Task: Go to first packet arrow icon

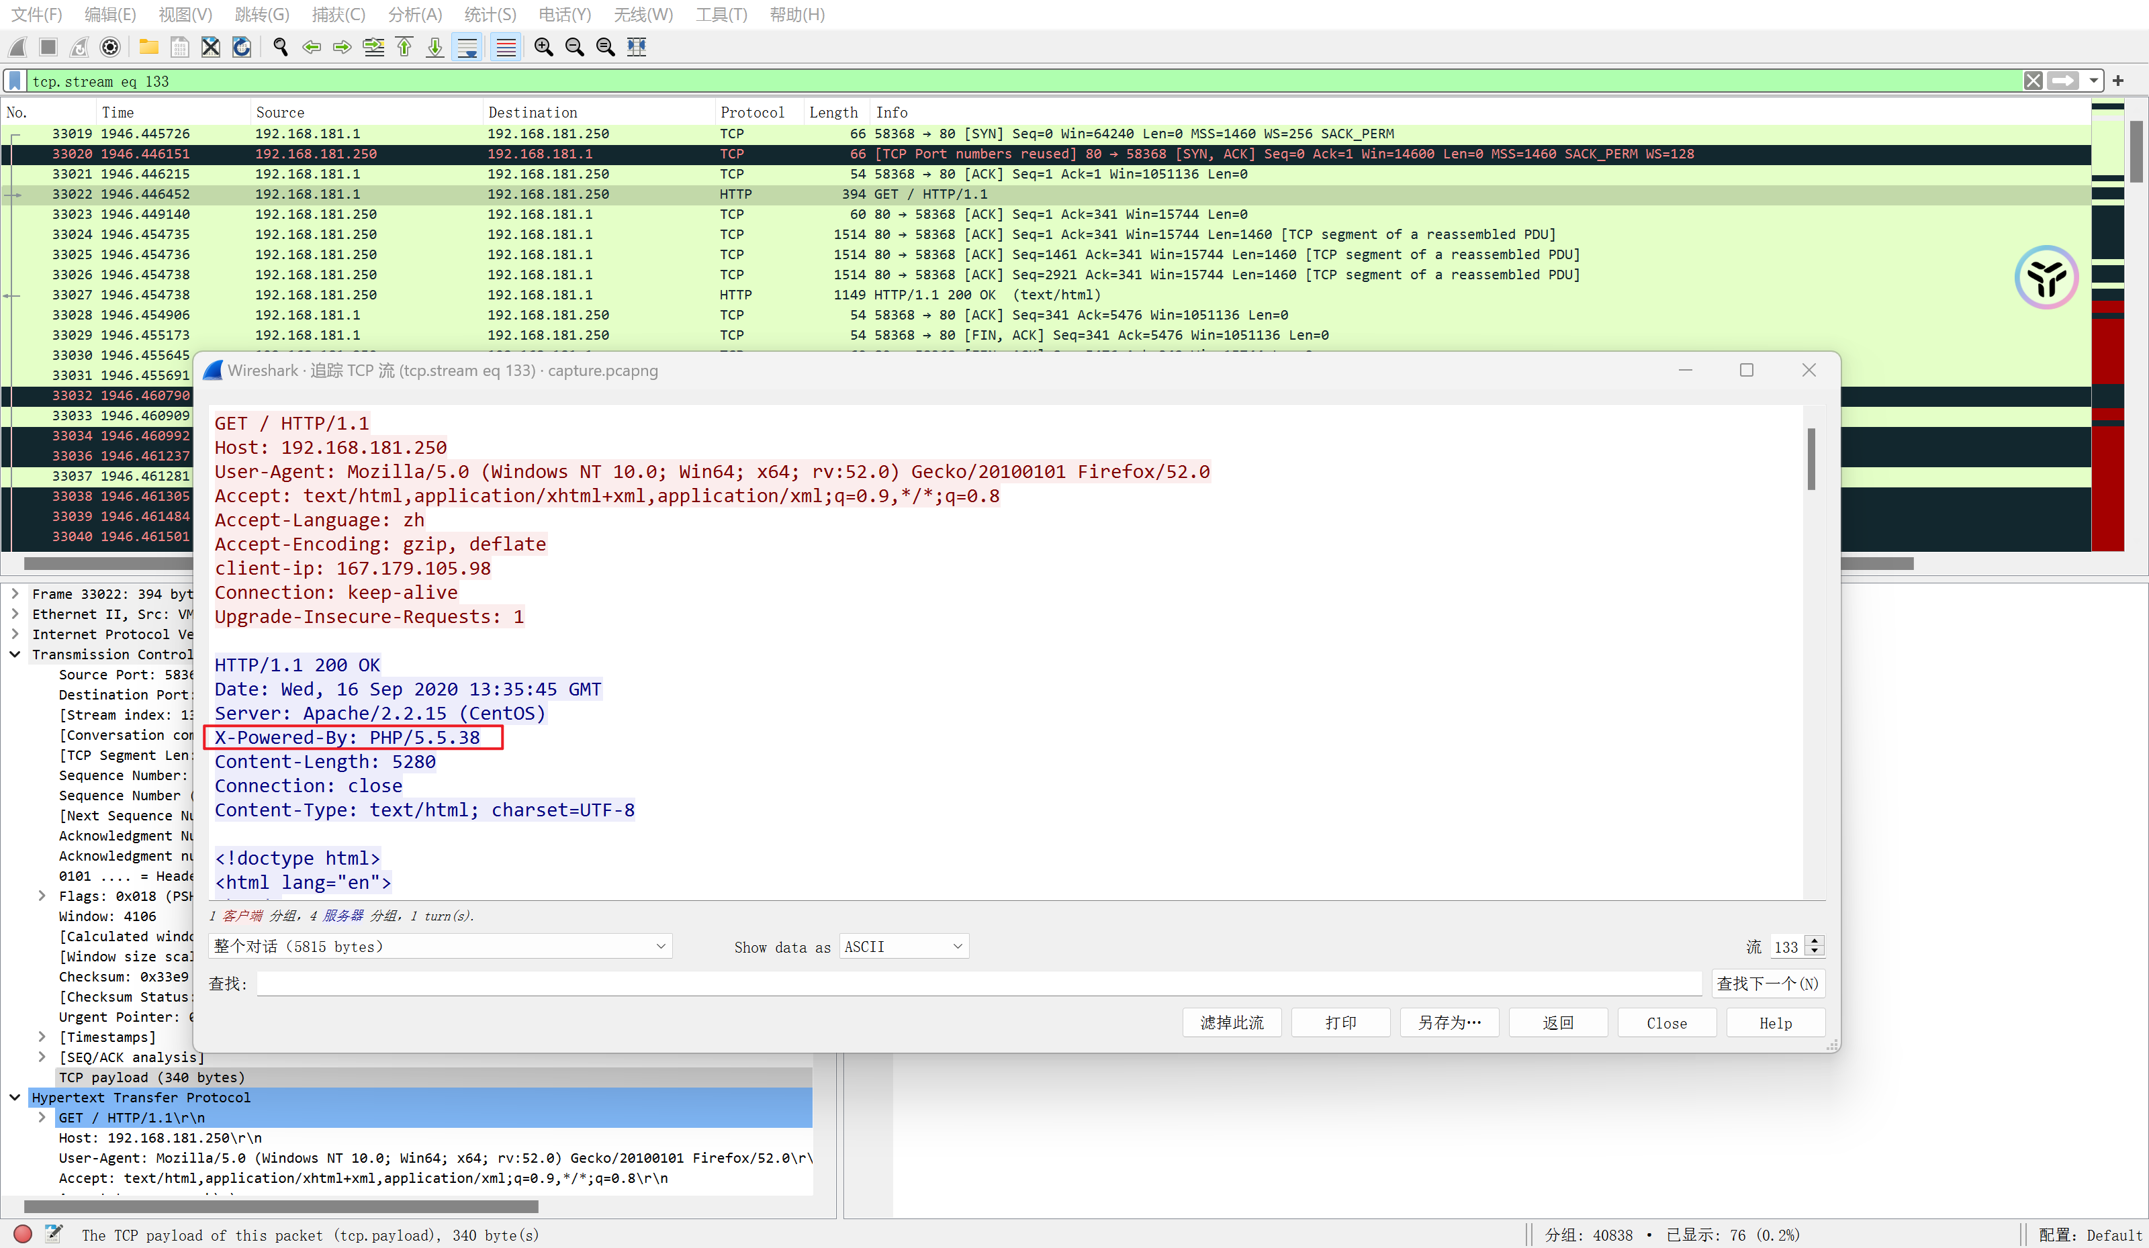Action: 404,47
